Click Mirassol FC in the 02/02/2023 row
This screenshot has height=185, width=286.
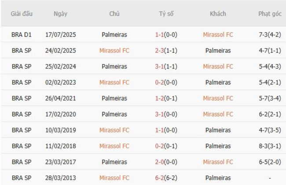pyautogui.click(x=114, y=82)
